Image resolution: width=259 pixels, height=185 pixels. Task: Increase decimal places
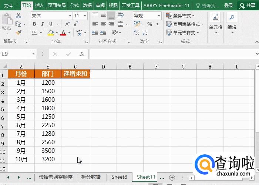[137, 33]
